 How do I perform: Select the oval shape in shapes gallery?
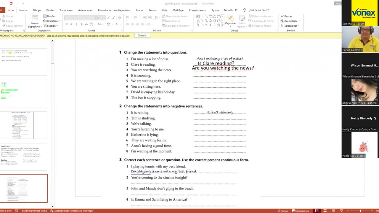215,17
